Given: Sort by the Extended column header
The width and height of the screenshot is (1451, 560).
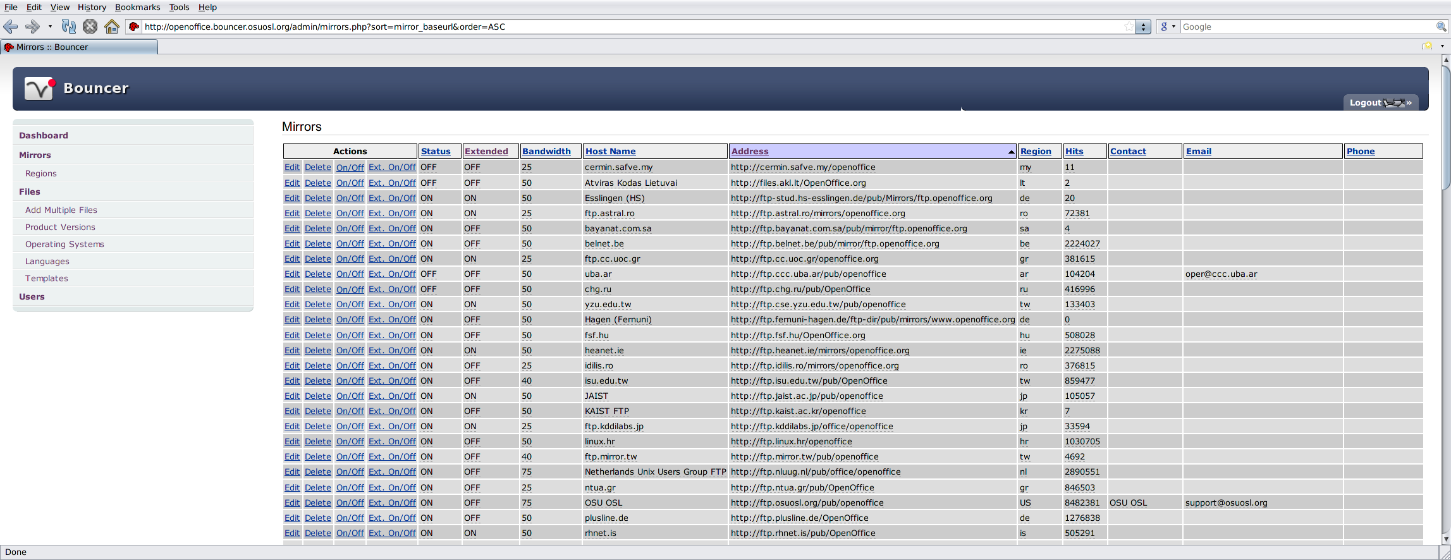Looking at the screenshot, I should click(x=486, y=151).
